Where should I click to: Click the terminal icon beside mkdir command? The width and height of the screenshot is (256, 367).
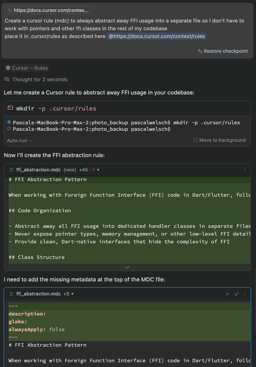click(x=10, y=108)
